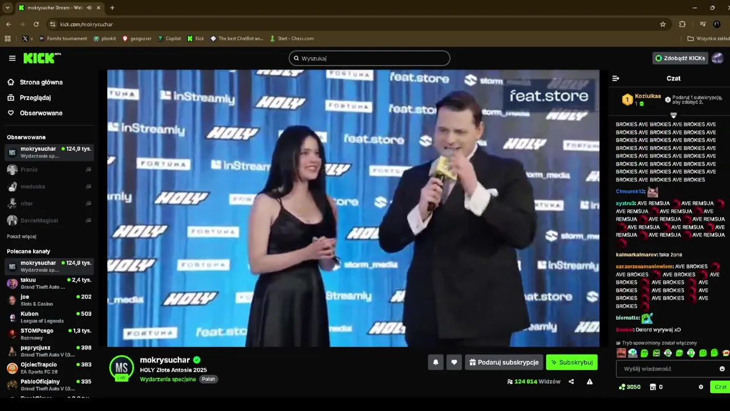This screenshot has height=411, width=730.
Task: Open recommended channel OjciecTrapcio
Action: click(49, 368)
